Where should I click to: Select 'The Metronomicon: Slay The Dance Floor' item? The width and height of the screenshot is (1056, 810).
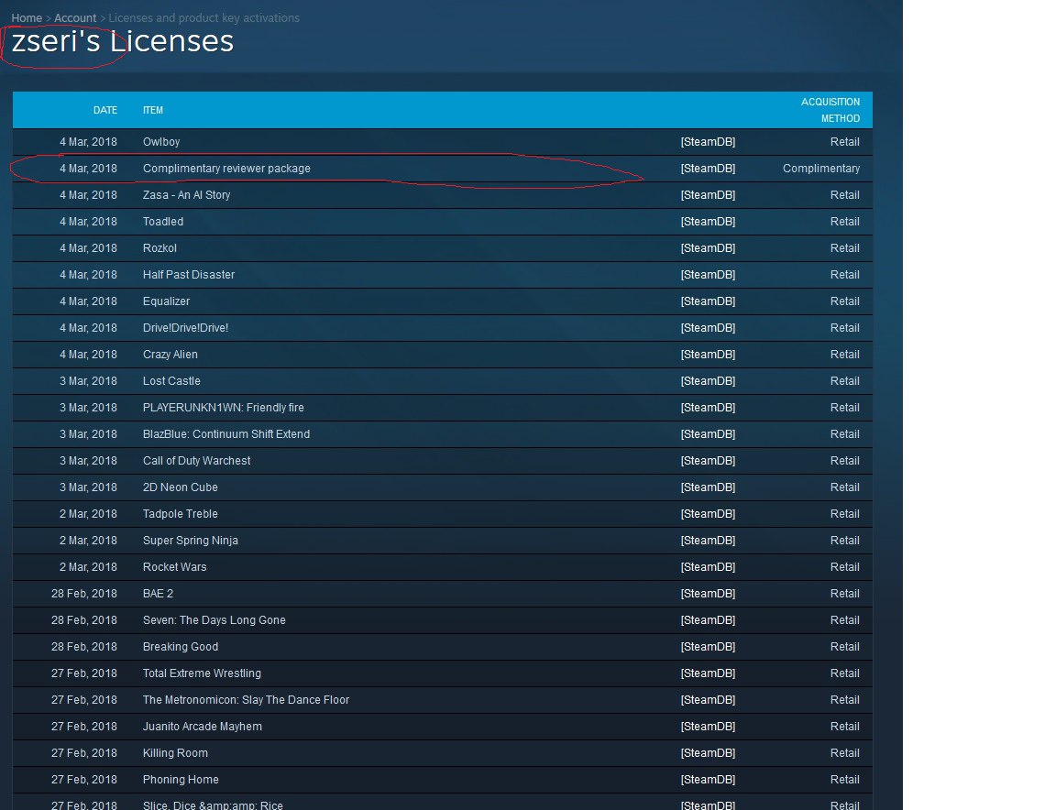pos(246,700)
